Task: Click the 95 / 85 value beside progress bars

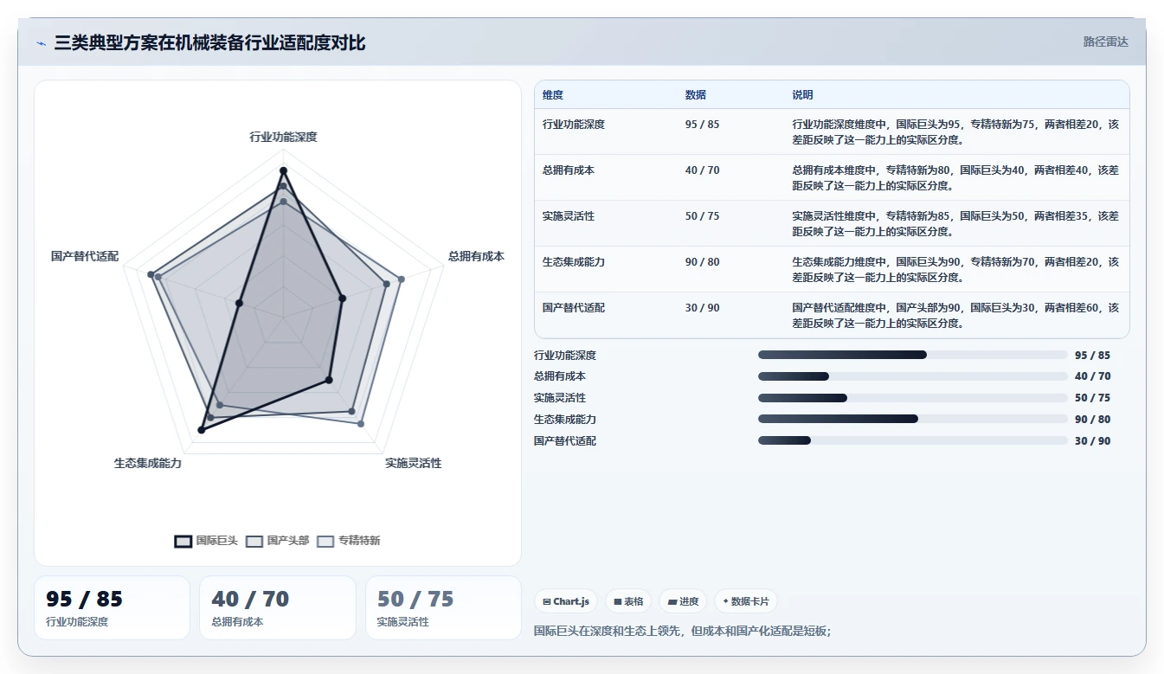Action: [x=1092, y=355]
